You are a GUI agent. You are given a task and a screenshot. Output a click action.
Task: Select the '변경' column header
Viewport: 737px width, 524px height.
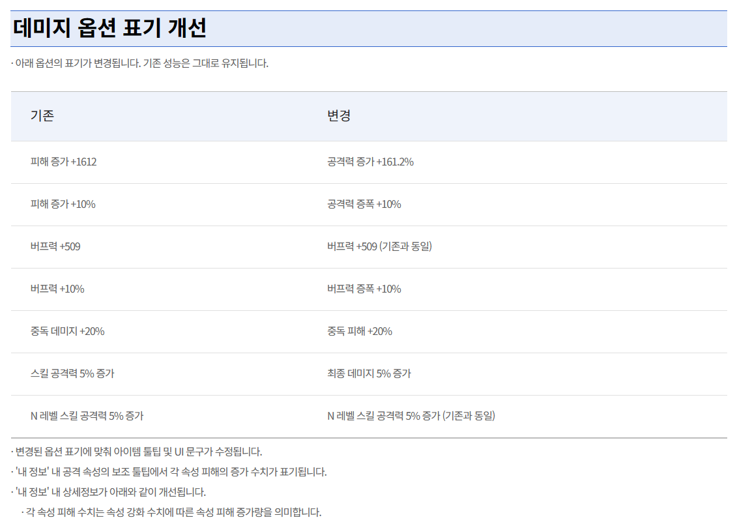tap(339, 116)
